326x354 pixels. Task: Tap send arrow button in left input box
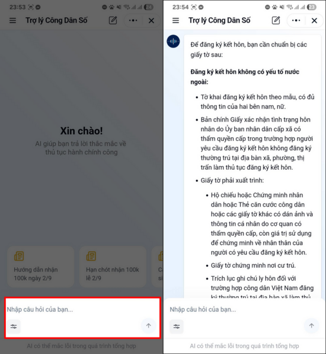(x=148, y=325)
